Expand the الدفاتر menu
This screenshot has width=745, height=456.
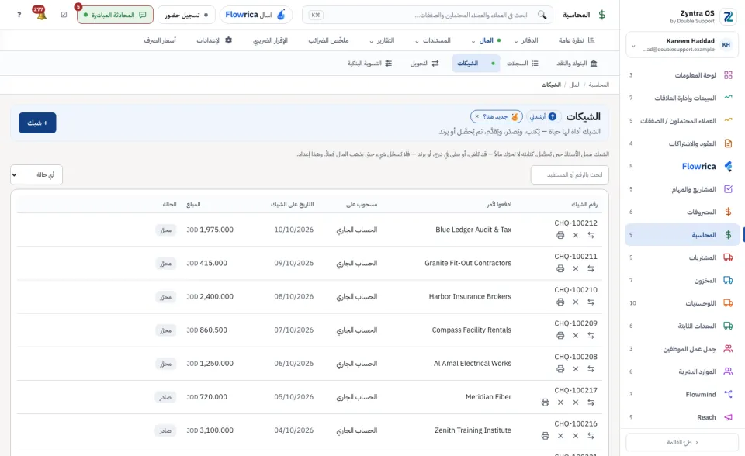[x=526, y=40]
